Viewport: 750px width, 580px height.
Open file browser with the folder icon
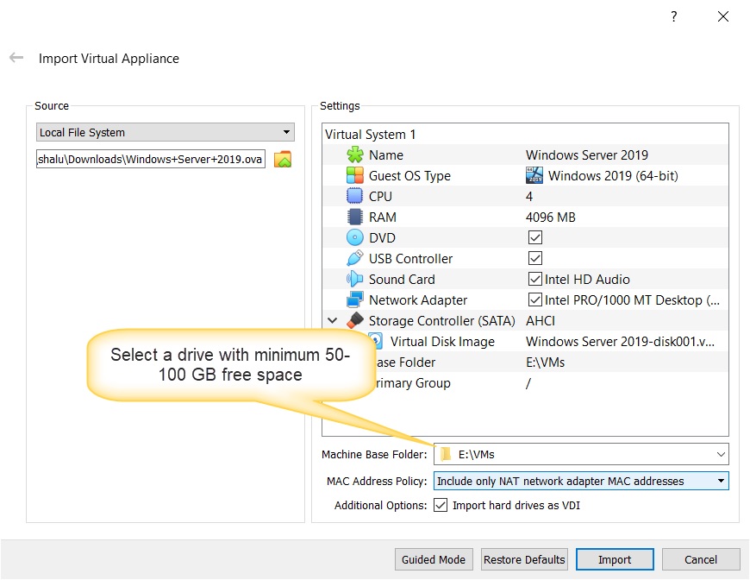(x=283, y=159)
